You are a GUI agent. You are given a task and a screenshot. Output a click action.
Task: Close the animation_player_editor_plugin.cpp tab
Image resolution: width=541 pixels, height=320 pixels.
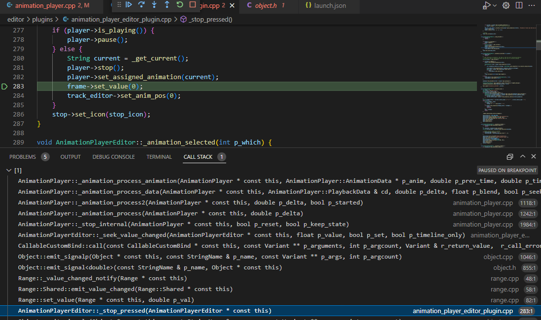click(x=232, y=5)
